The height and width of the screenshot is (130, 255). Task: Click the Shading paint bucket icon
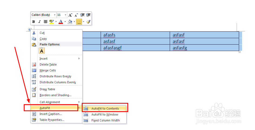coord(70,22)
